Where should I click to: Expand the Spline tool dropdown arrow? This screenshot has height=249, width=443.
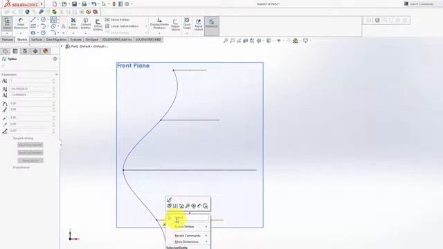click(58, 20)
